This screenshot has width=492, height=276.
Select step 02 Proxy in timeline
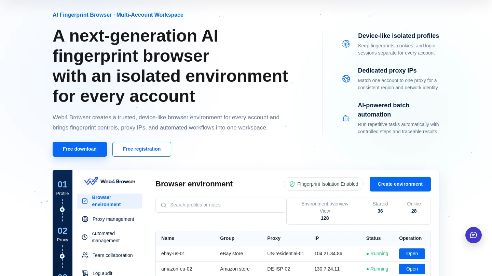click(63, 235)
